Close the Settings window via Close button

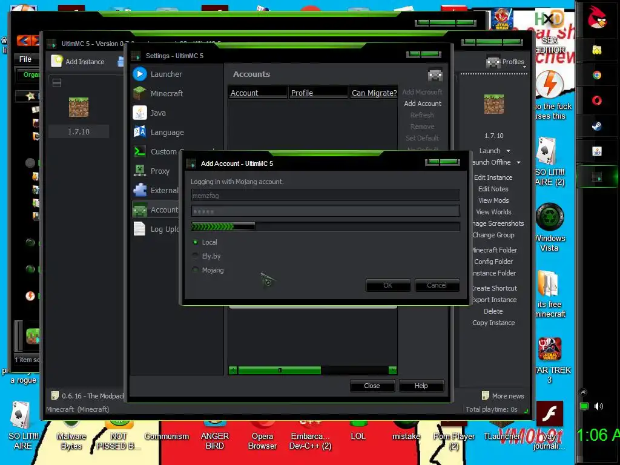[372, 386]
